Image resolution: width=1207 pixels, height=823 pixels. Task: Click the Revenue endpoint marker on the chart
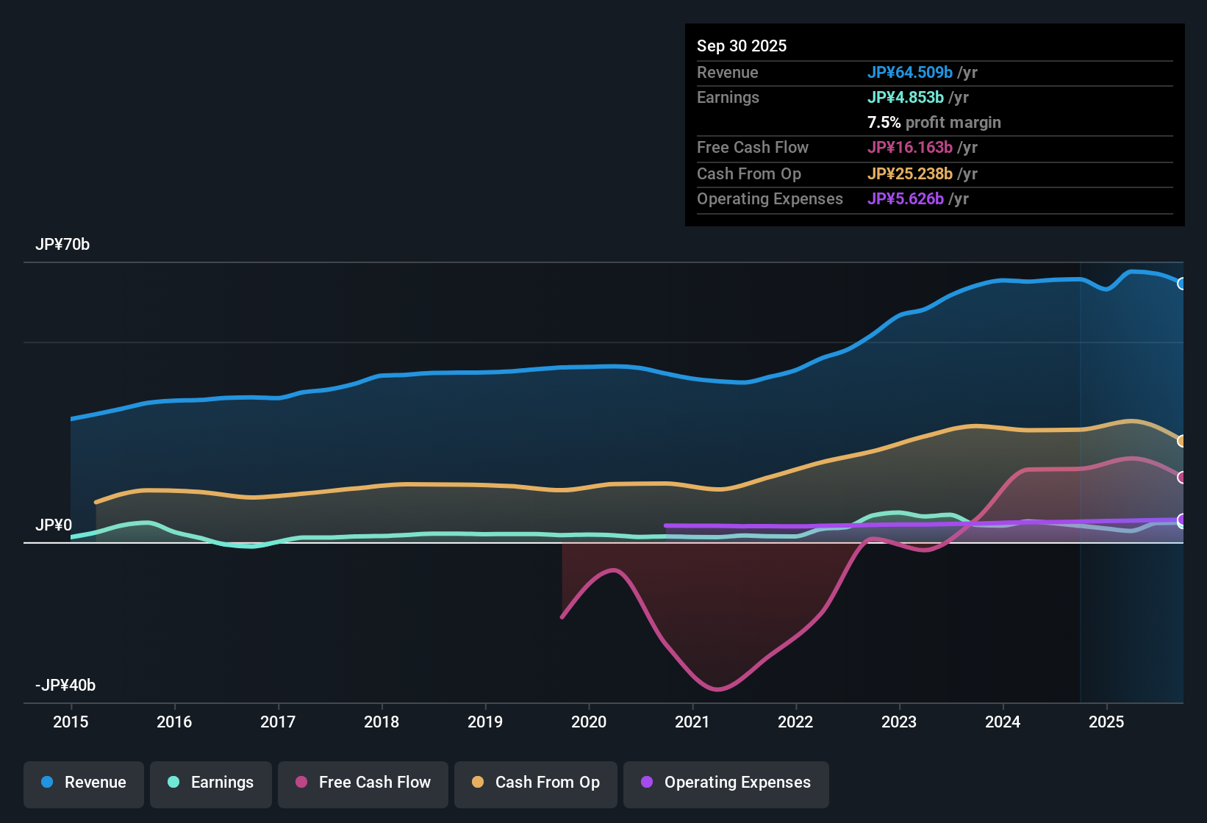tap(1182, 283)
